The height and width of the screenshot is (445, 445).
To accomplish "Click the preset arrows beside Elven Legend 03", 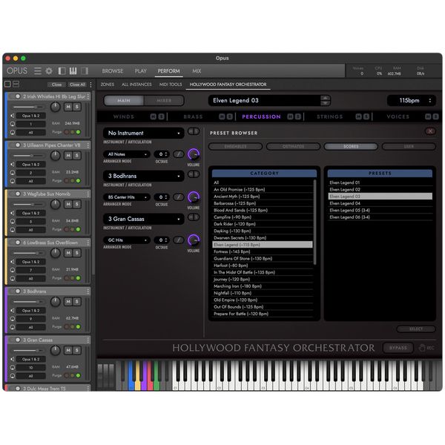I will click(326, 100).
